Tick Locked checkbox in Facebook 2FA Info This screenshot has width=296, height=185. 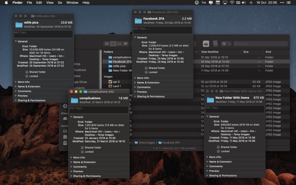pos(146,72)
